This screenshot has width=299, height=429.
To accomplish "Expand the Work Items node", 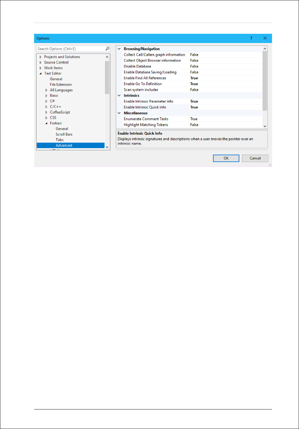I will 41,68.
